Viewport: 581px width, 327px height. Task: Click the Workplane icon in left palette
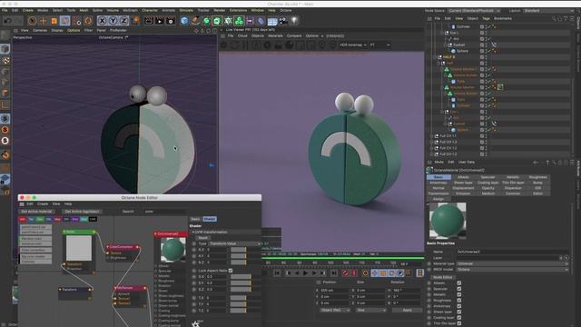pyautogui.click(x=5, y=179)
